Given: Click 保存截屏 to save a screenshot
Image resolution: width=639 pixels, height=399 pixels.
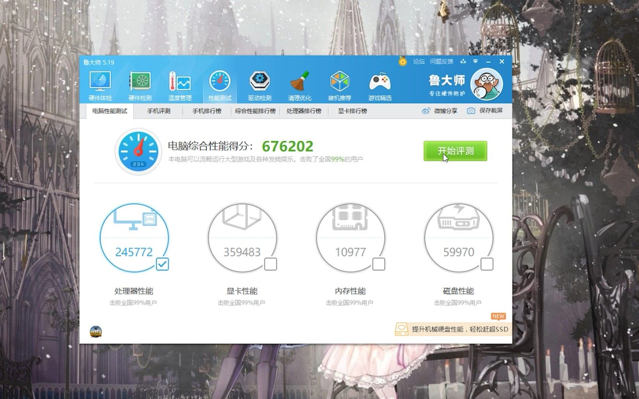Looking at the screenshot, I should coord(485,111).
